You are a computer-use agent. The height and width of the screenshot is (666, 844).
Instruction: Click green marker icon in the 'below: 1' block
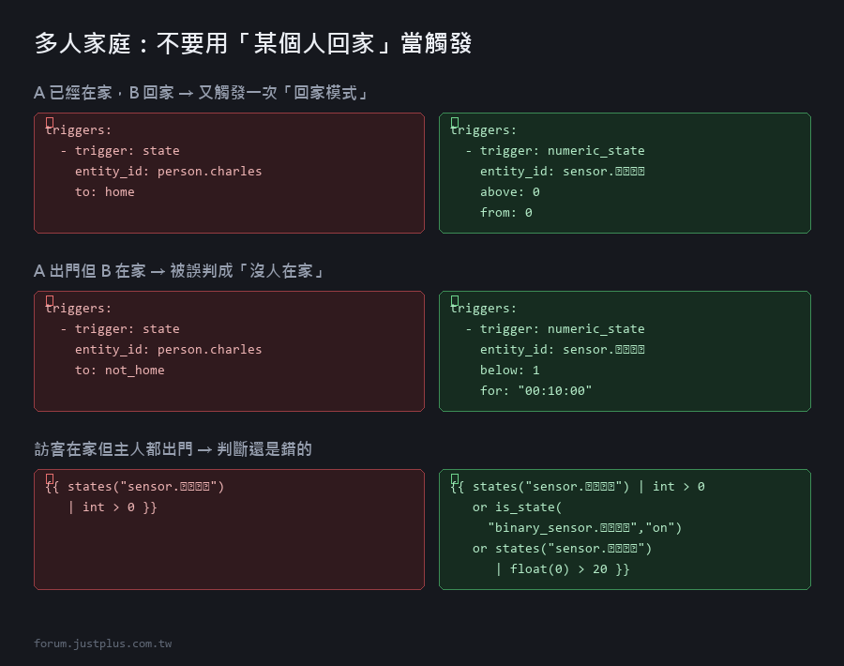454,300
